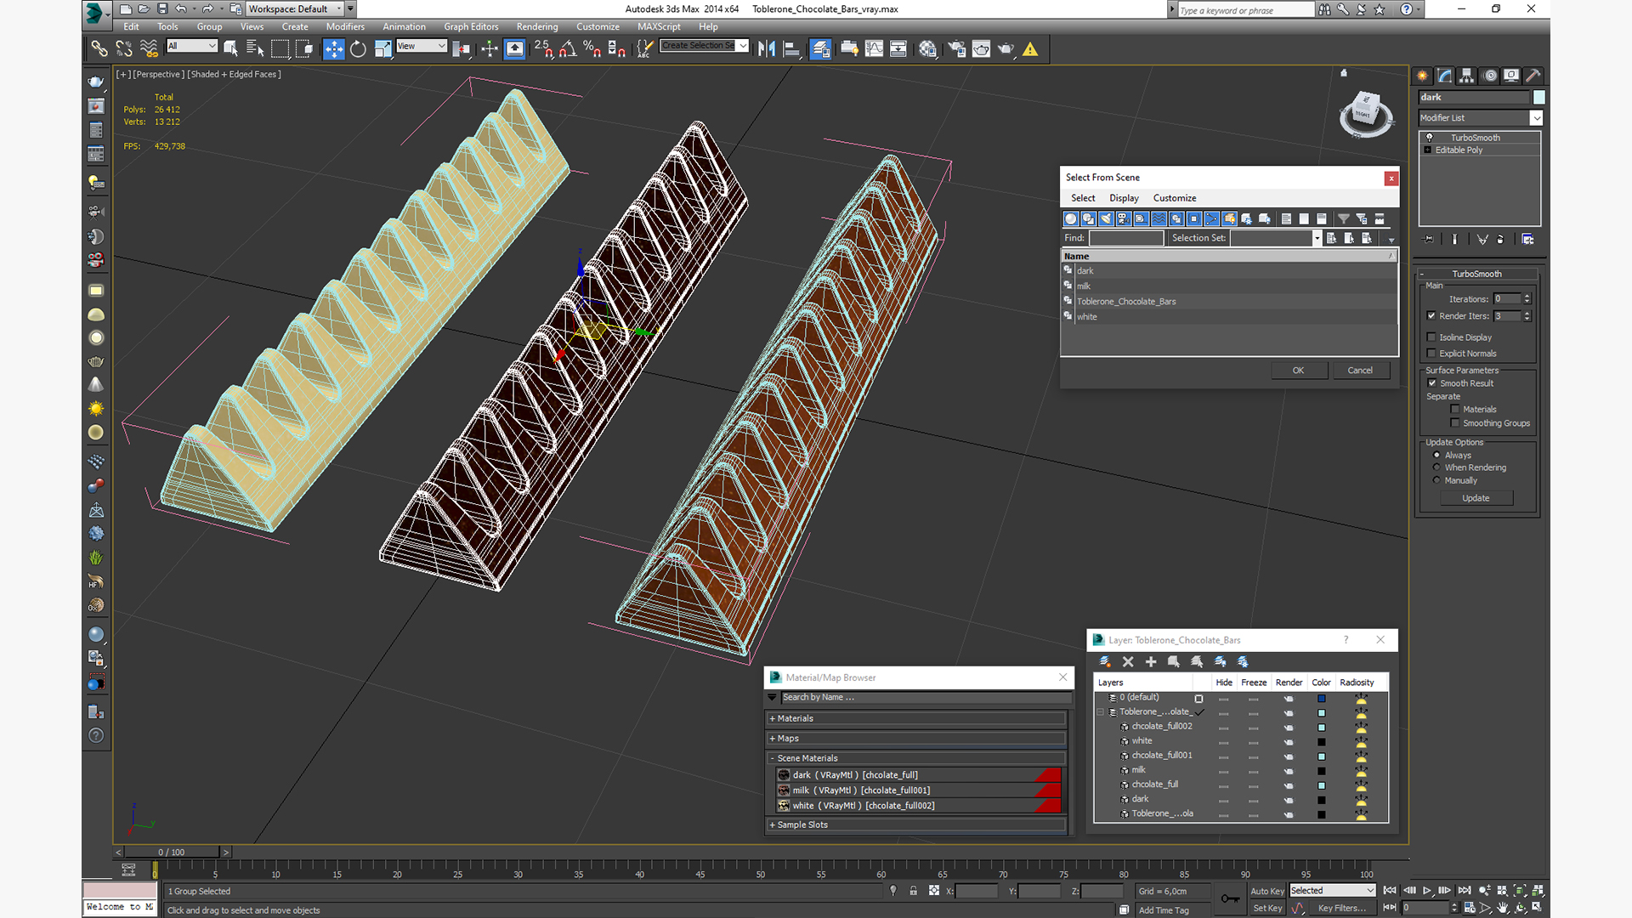
Task: Expand Sample Slots section in Material Browser
Action: pos(915,824)
